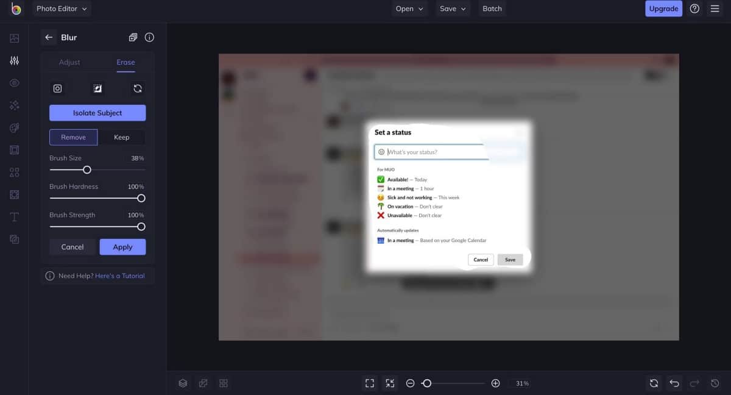This screenshot has width=731, height=395.
Task: Open the Blur info icon
Action: (x=149, y=37)
